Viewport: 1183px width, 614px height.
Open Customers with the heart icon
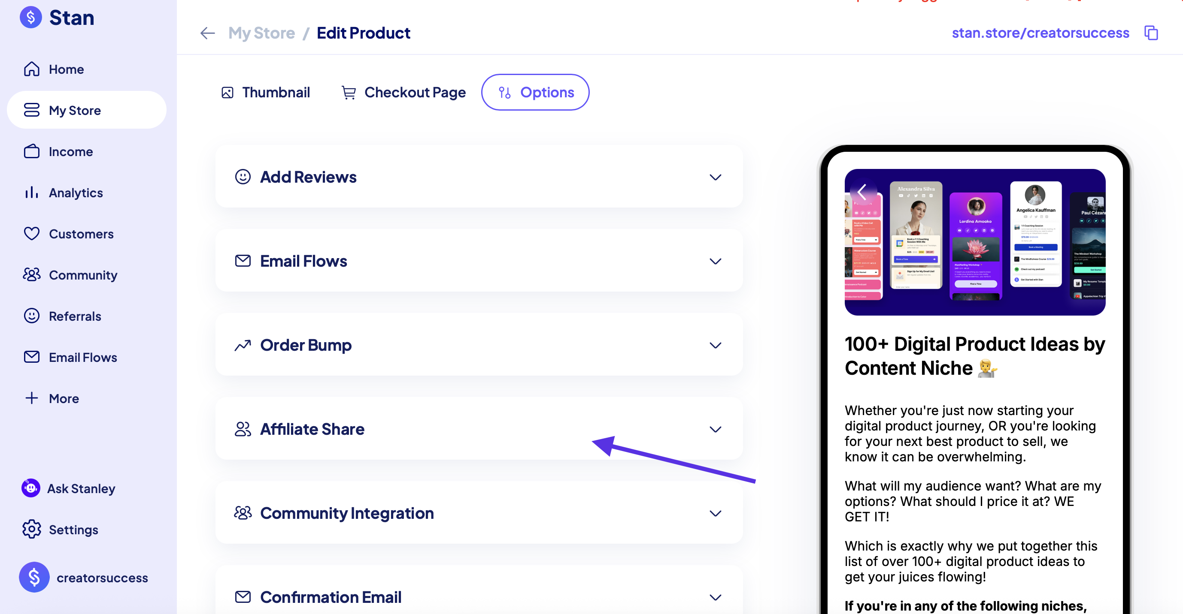pos(32,234)
